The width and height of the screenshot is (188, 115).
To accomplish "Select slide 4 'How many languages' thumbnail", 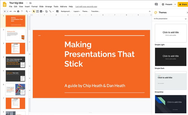I will click(15, 62).
